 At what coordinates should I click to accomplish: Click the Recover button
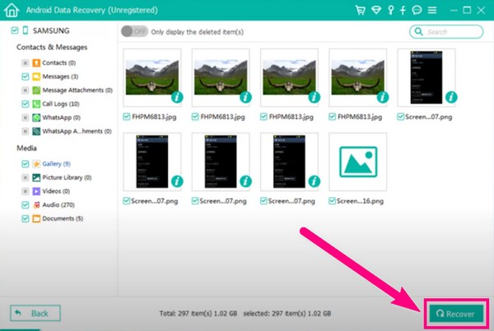click(455, 313)
